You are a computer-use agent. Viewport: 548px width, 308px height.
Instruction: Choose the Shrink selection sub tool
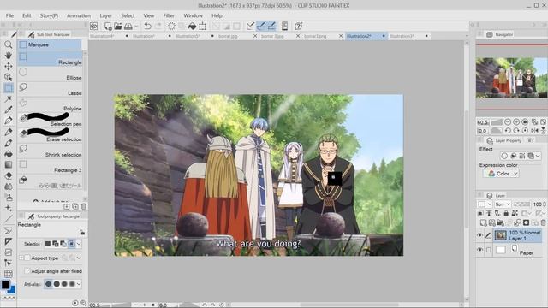(50, 151)
